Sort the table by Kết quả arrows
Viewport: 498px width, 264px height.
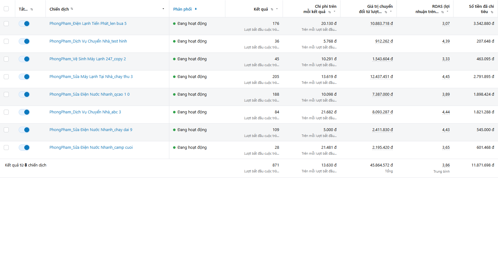[x=272, y=9]
